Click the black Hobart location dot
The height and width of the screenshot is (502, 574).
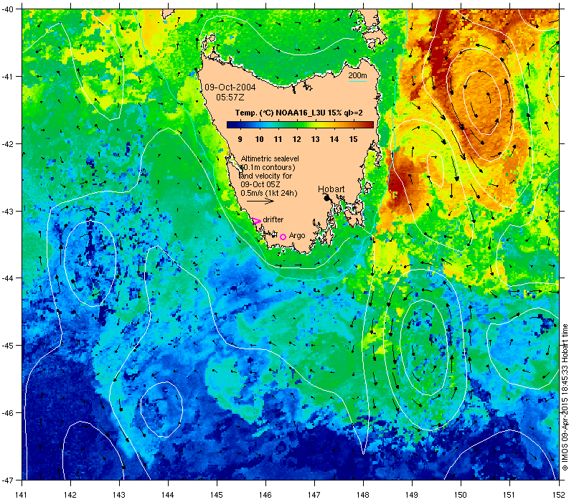pos(326,198)
